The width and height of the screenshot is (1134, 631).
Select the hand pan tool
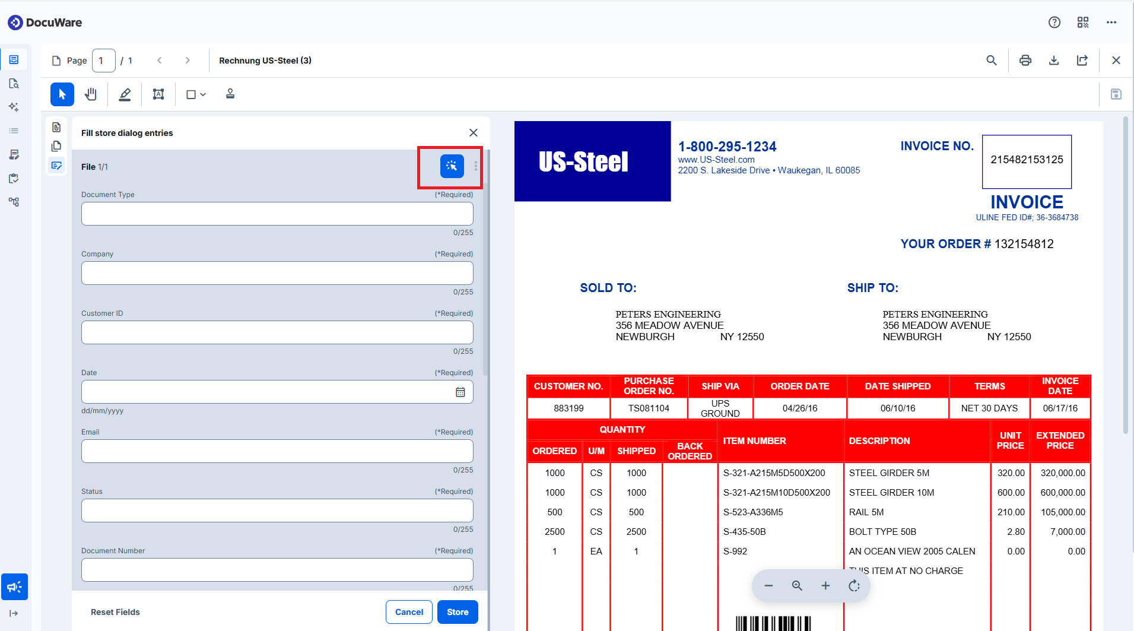coord(91,94)
